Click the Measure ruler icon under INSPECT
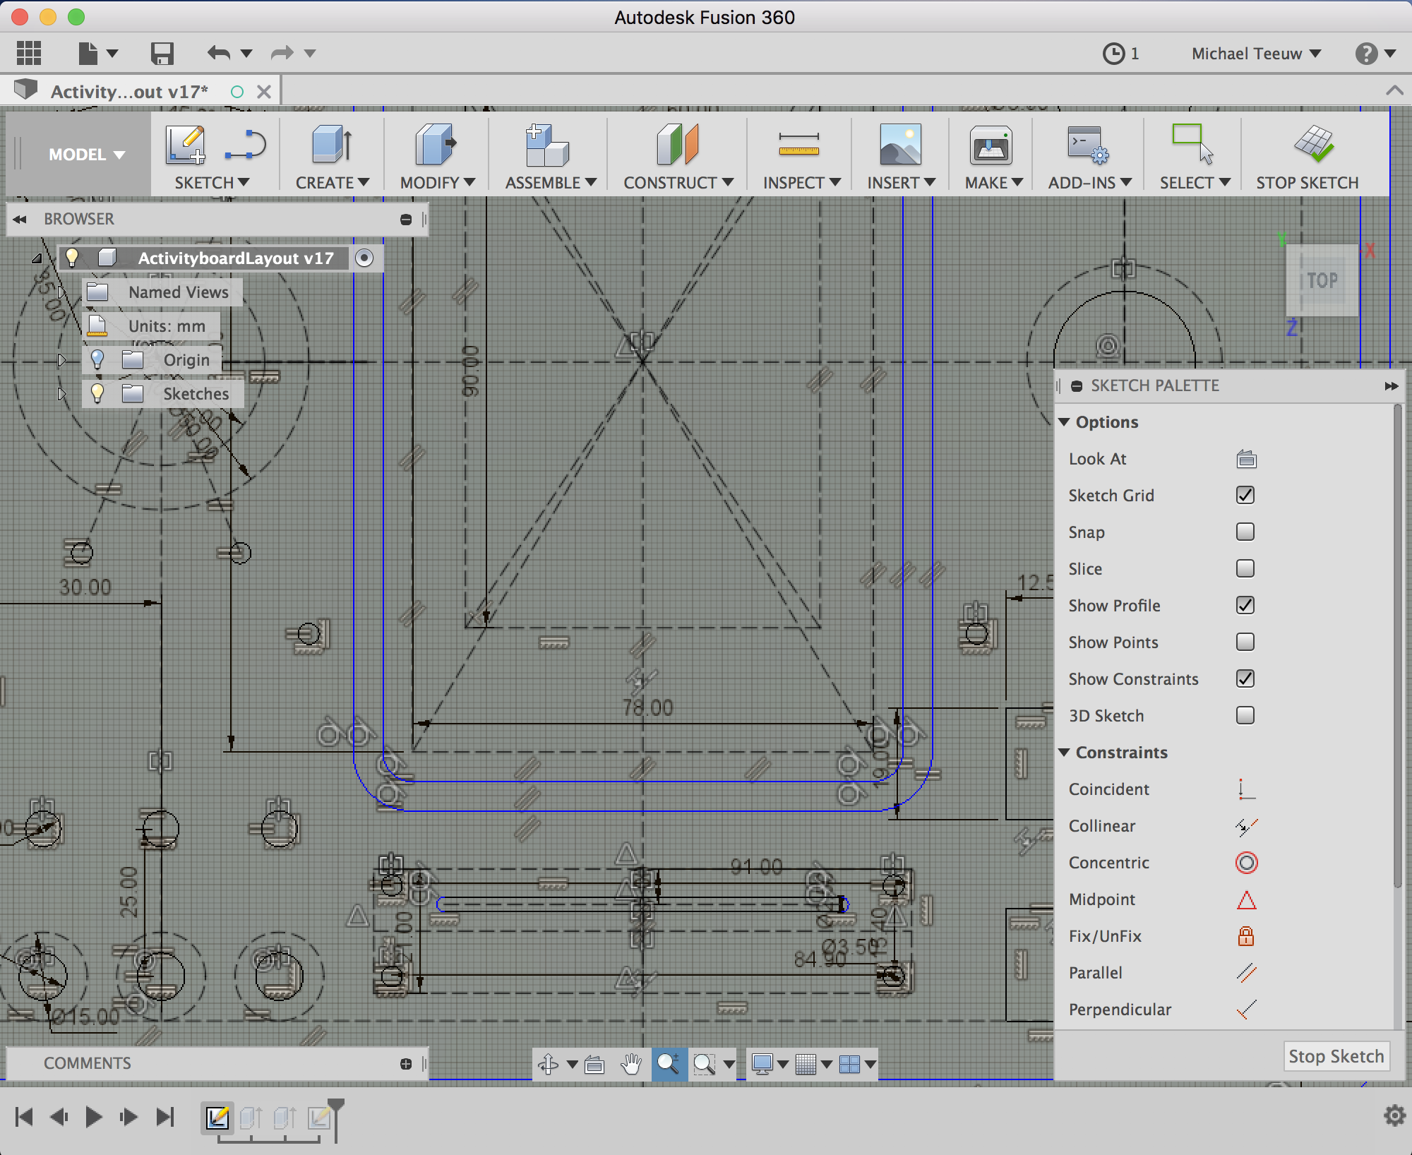This screenshot has width=1412, height=1155. [x=798, y=145]
